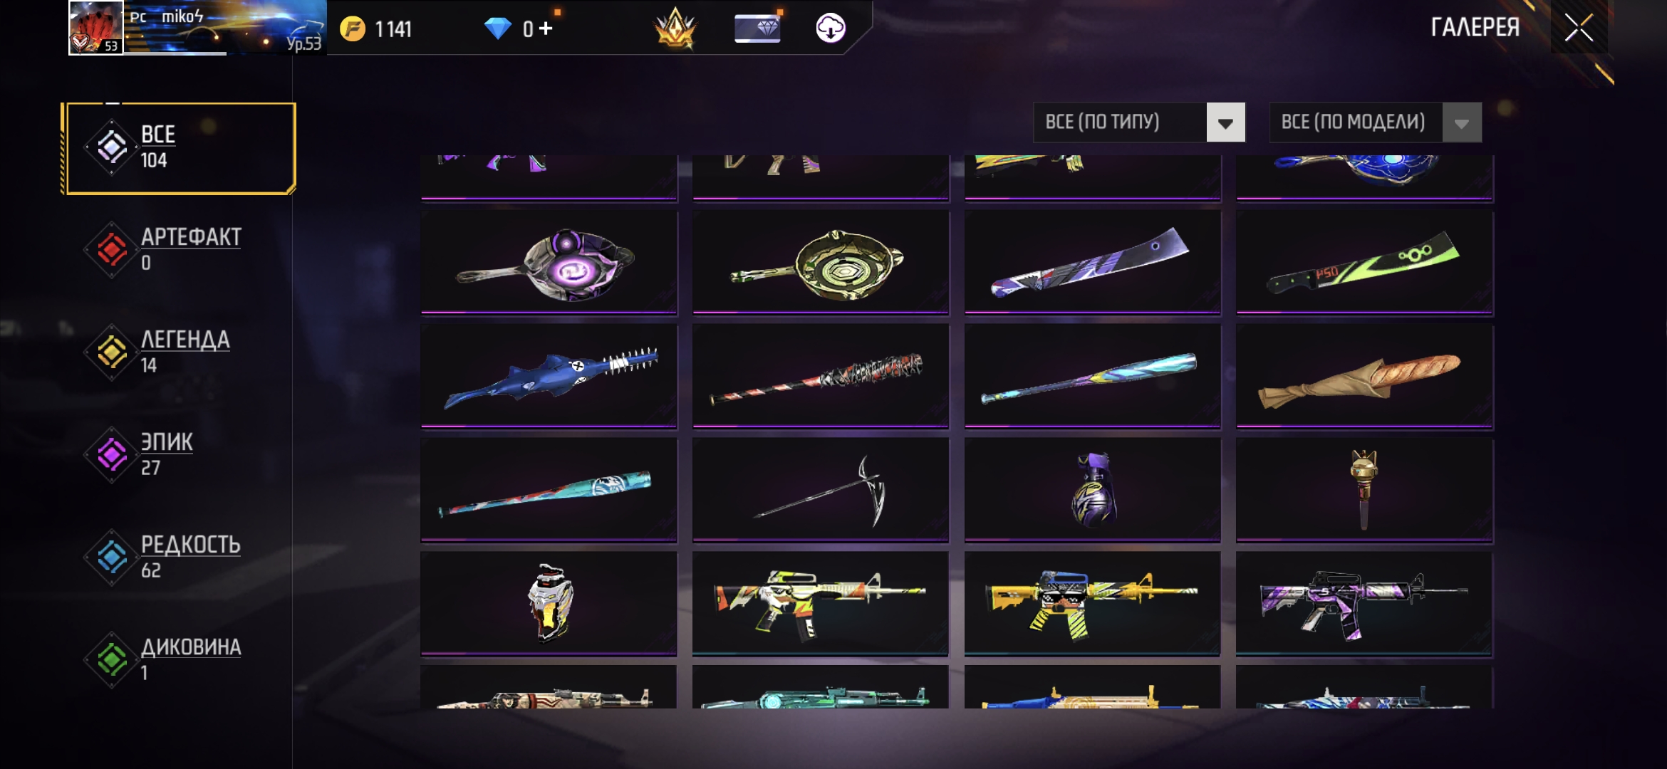Add diamonds with the plus button
1667x769 pixels.
point(546,28)
